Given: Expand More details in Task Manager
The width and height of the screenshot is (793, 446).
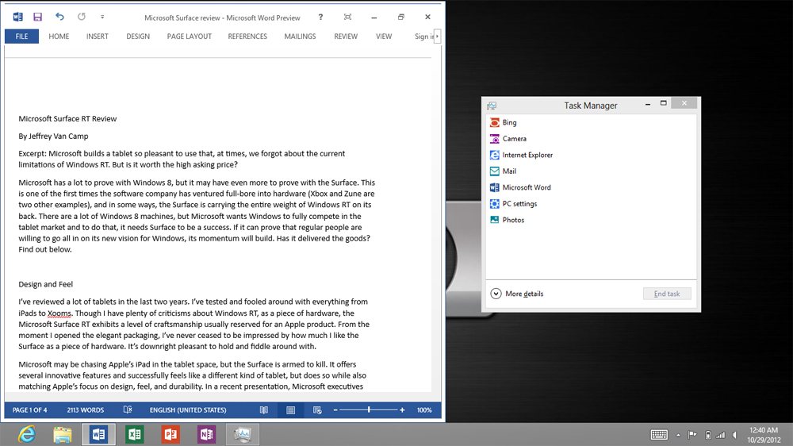Looking at the screenshot, I should (517, 294).
